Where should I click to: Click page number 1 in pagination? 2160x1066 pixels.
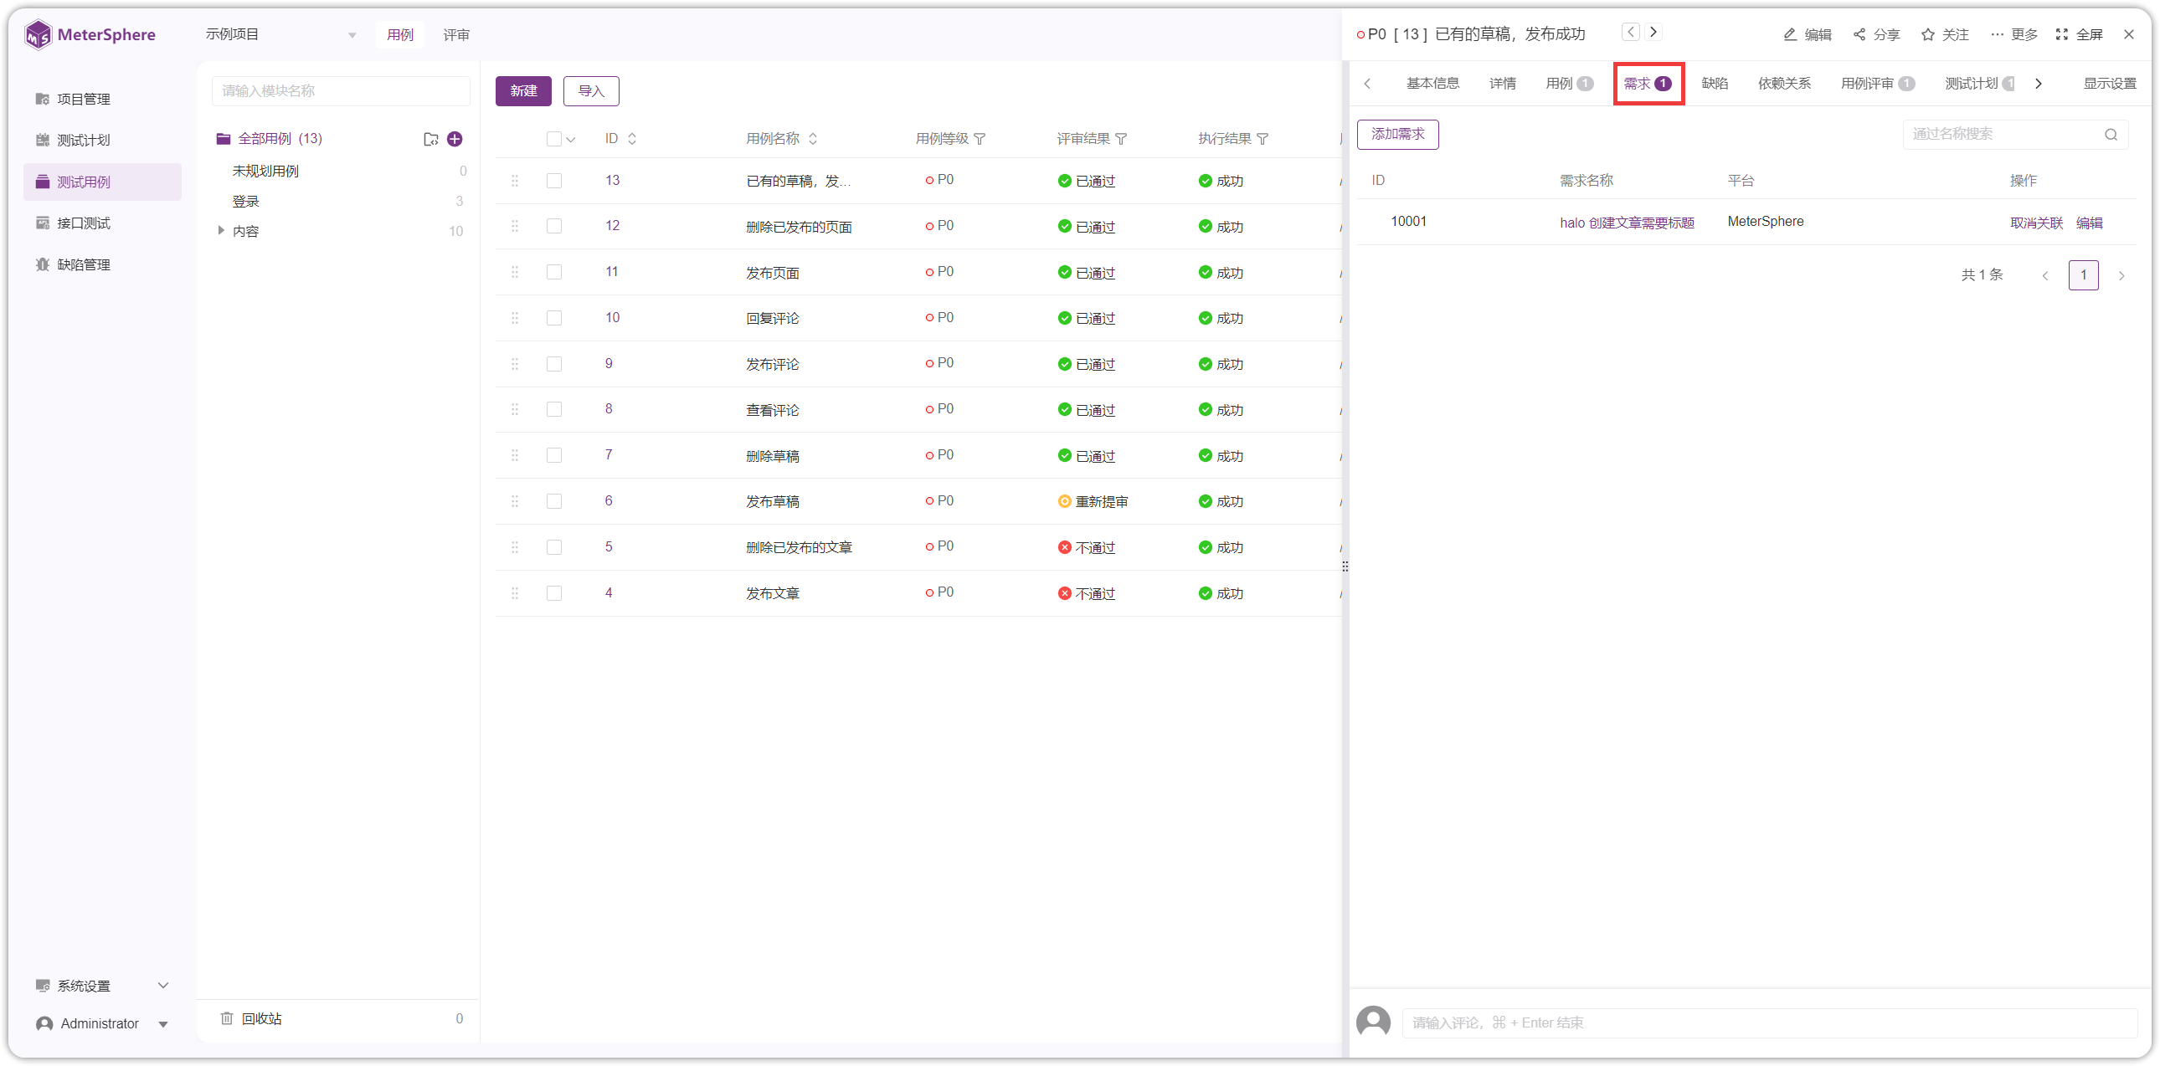(2083, 276)
